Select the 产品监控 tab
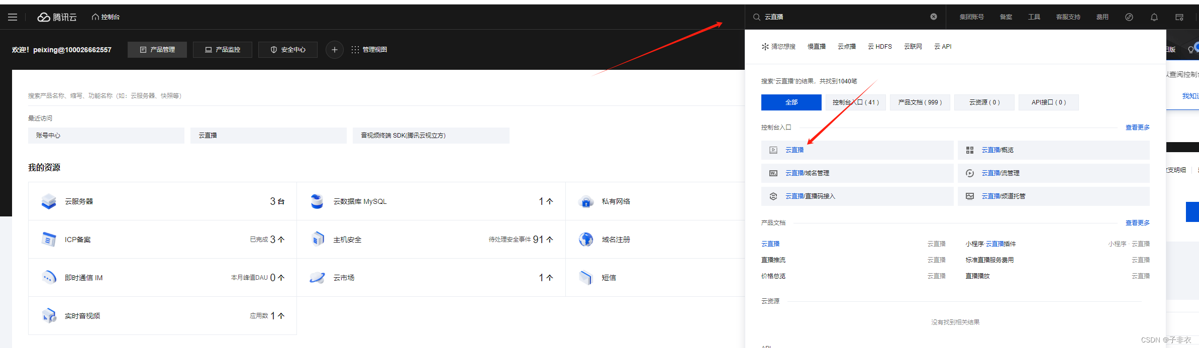1199x348 pixels. (223, 50)
